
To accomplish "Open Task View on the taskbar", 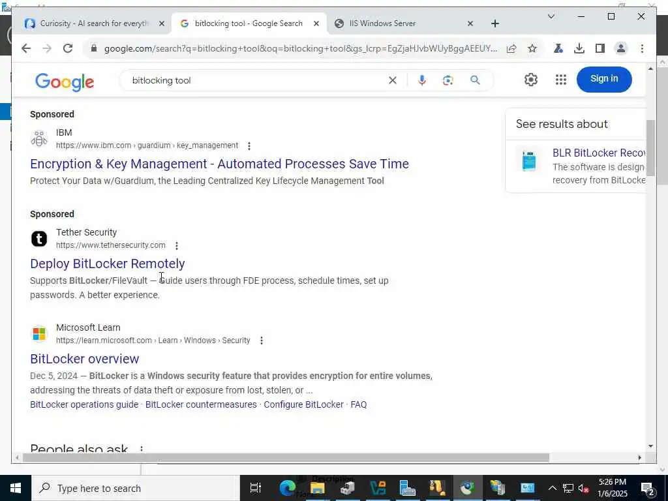I will click(x=255, y=488).
